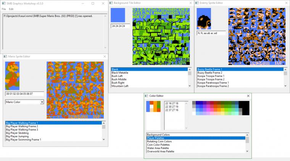Select palette row 22 30 27 19

[x=172, y=107]
